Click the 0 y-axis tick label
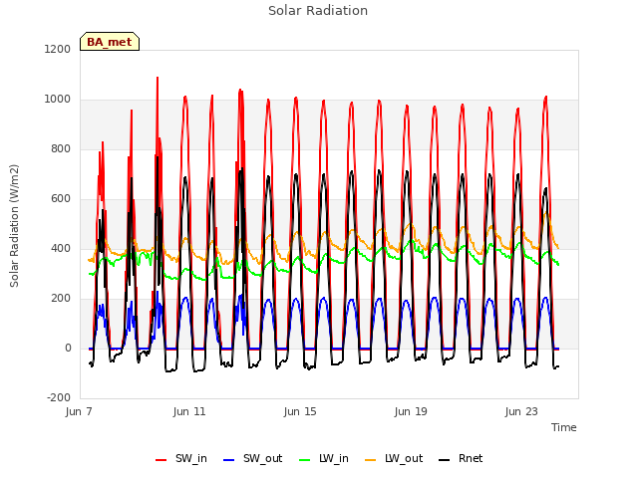Viewport: 638px width, 478px height. 68,348
